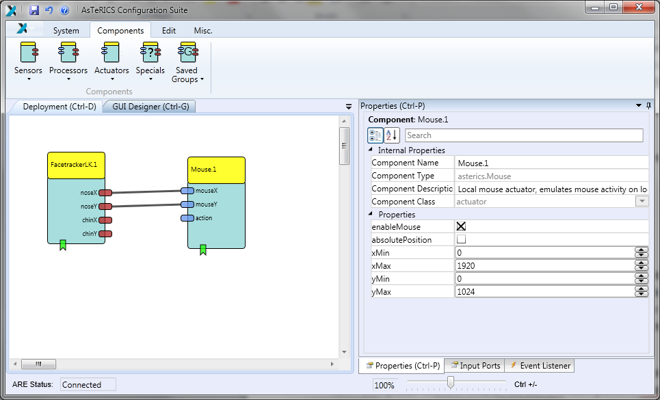Viewport: 660px width, 400px height.
Task: Click the ARE Status Connected field
Action: point(88,384)
